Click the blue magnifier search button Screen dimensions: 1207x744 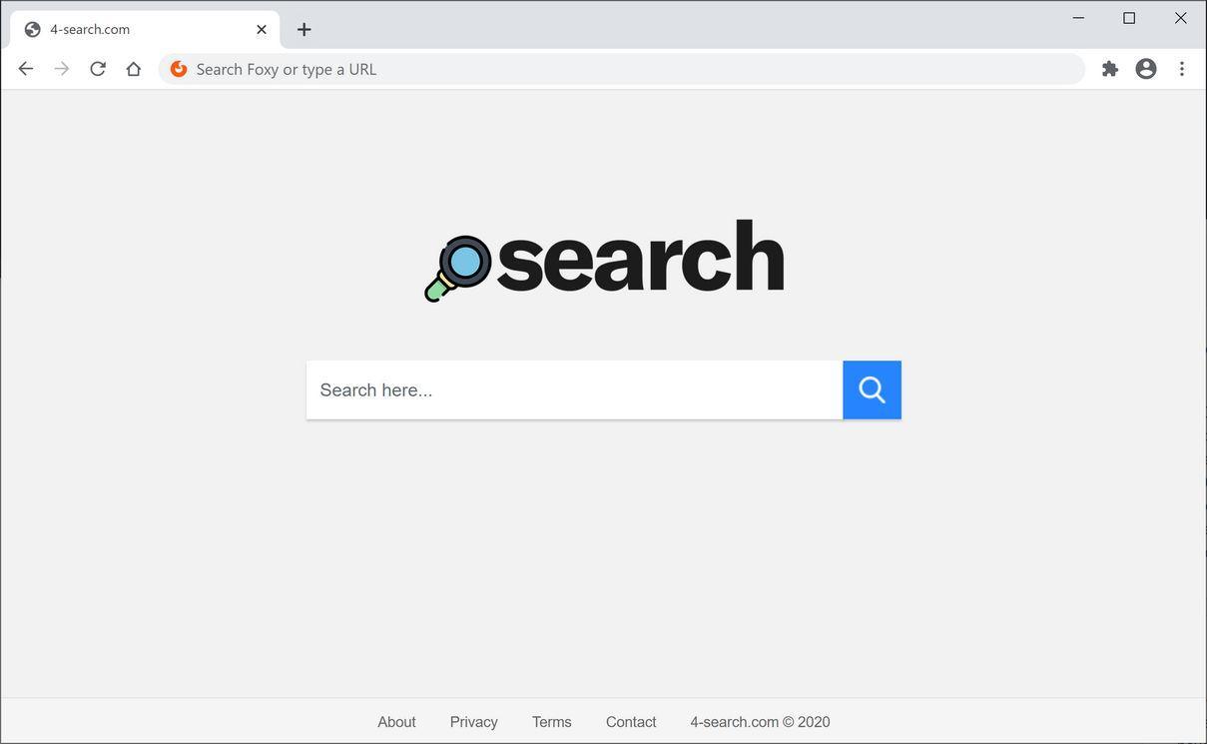(873, 390)
